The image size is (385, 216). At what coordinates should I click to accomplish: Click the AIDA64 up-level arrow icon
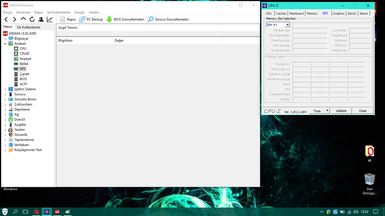[23, 19]
